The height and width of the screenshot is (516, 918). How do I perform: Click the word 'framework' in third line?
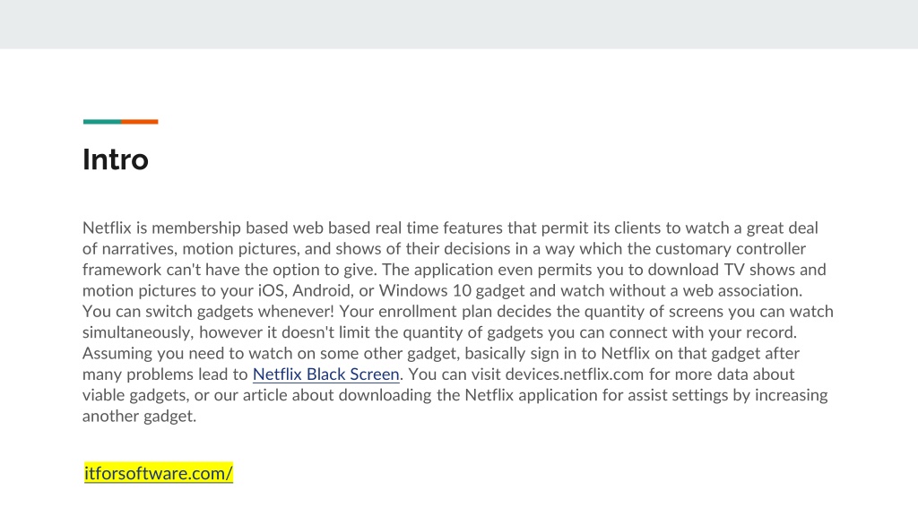(x=122, y=270)
